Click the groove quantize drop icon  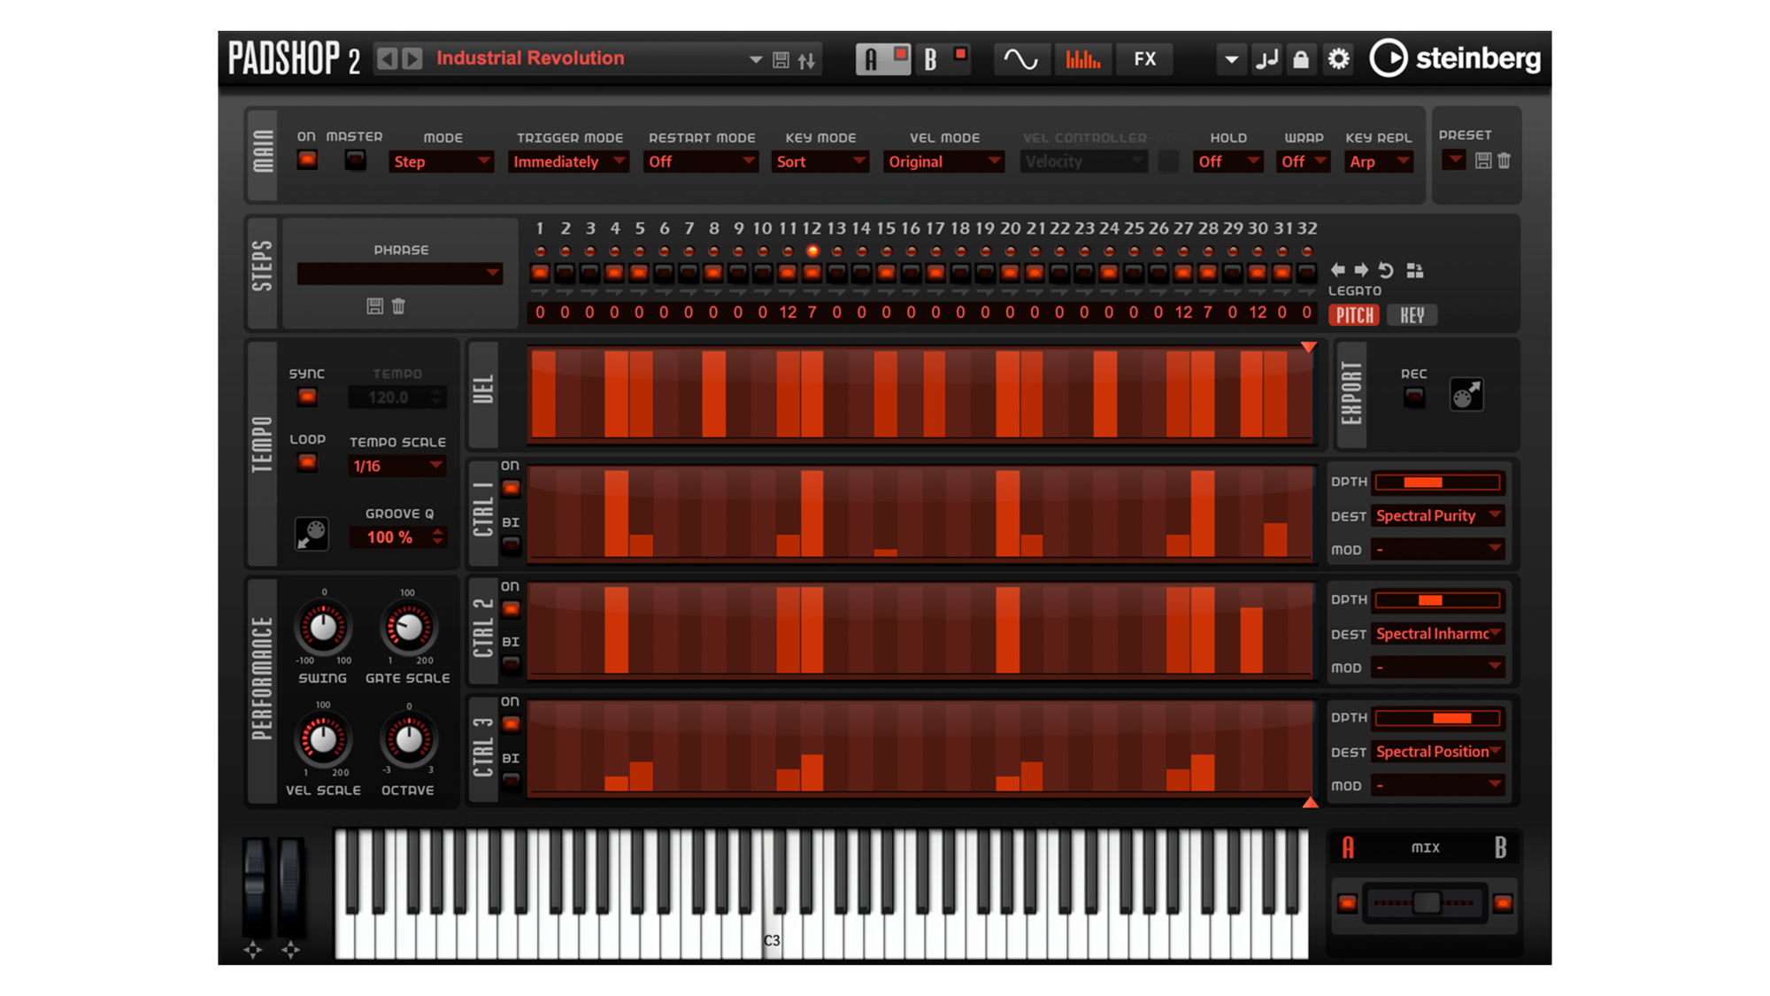click(x=312, y=534)
